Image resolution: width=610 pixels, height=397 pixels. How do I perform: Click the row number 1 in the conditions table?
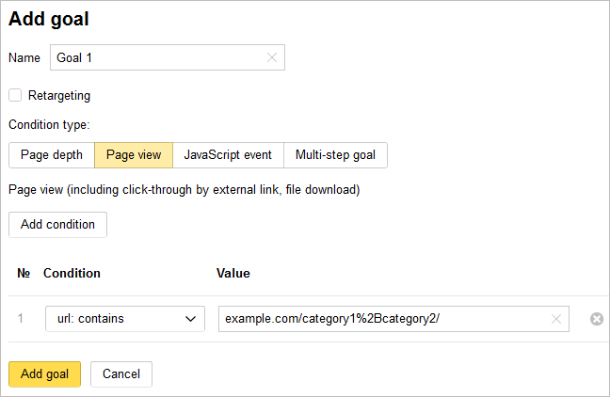pyautogui.click(x=22, y=319)
